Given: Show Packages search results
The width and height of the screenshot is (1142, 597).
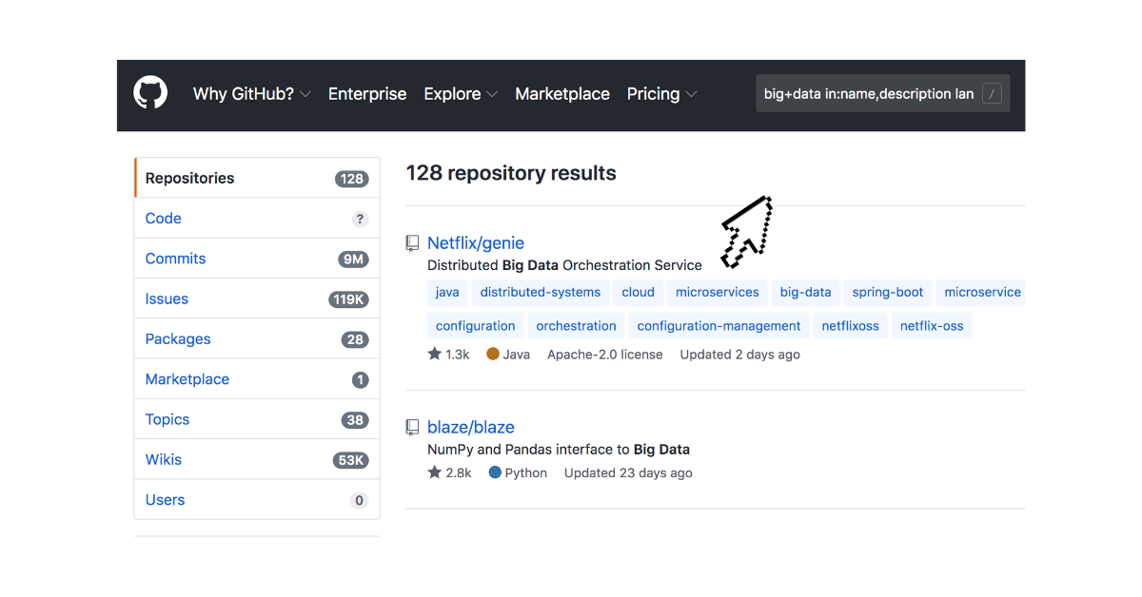Looking at the screenshot, I should coord(257,339).
